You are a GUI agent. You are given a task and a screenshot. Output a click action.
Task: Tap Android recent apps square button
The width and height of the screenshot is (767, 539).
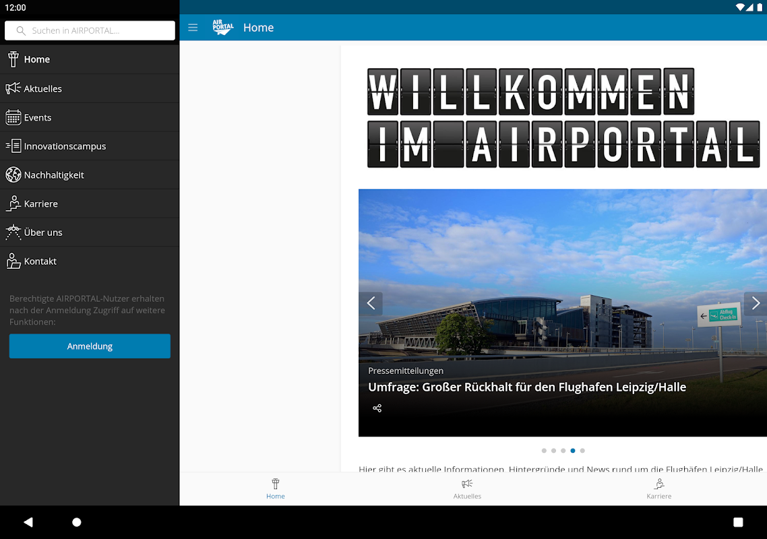(738, 522)
